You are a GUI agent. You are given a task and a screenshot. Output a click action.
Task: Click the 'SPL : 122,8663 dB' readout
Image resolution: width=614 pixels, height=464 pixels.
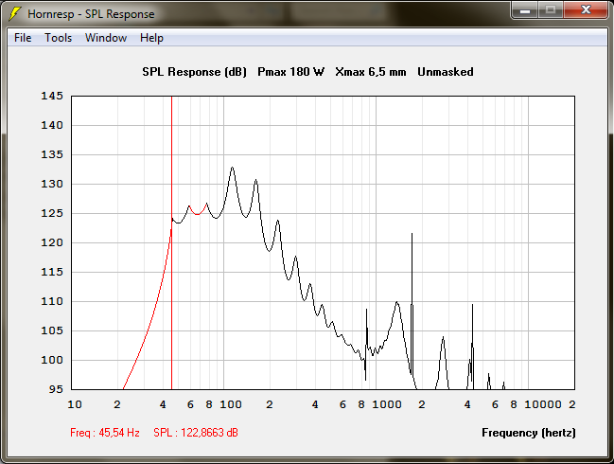[x=196, y=433]
